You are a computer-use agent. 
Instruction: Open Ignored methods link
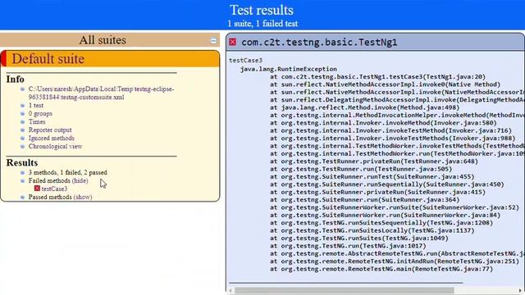coord(51,138)
